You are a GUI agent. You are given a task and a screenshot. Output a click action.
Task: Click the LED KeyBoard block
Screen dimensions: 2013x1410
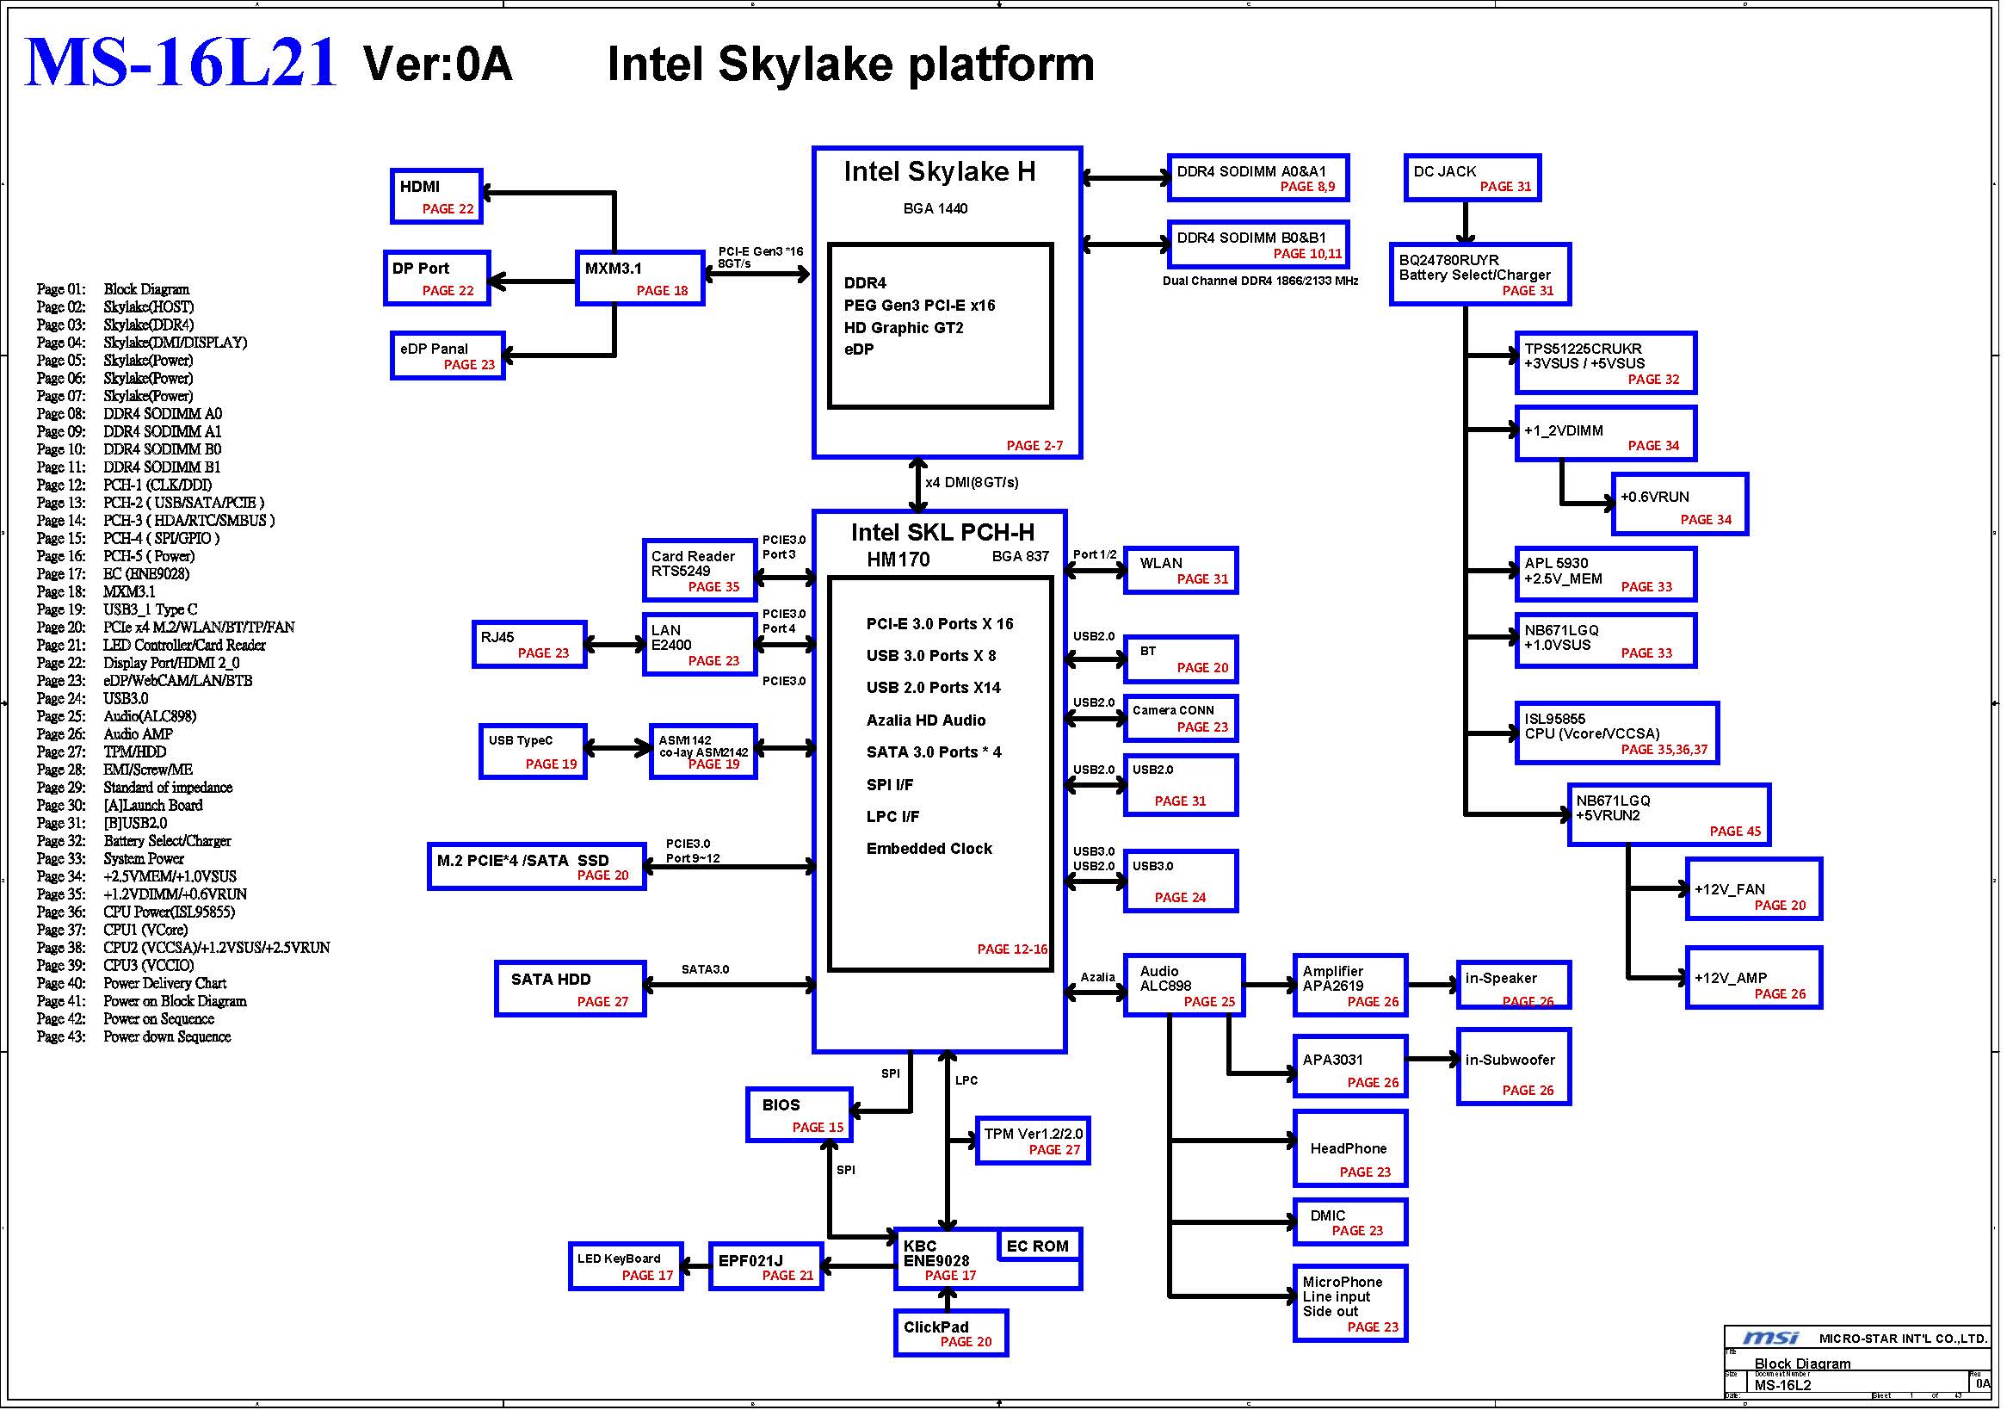click(626, 1267)
